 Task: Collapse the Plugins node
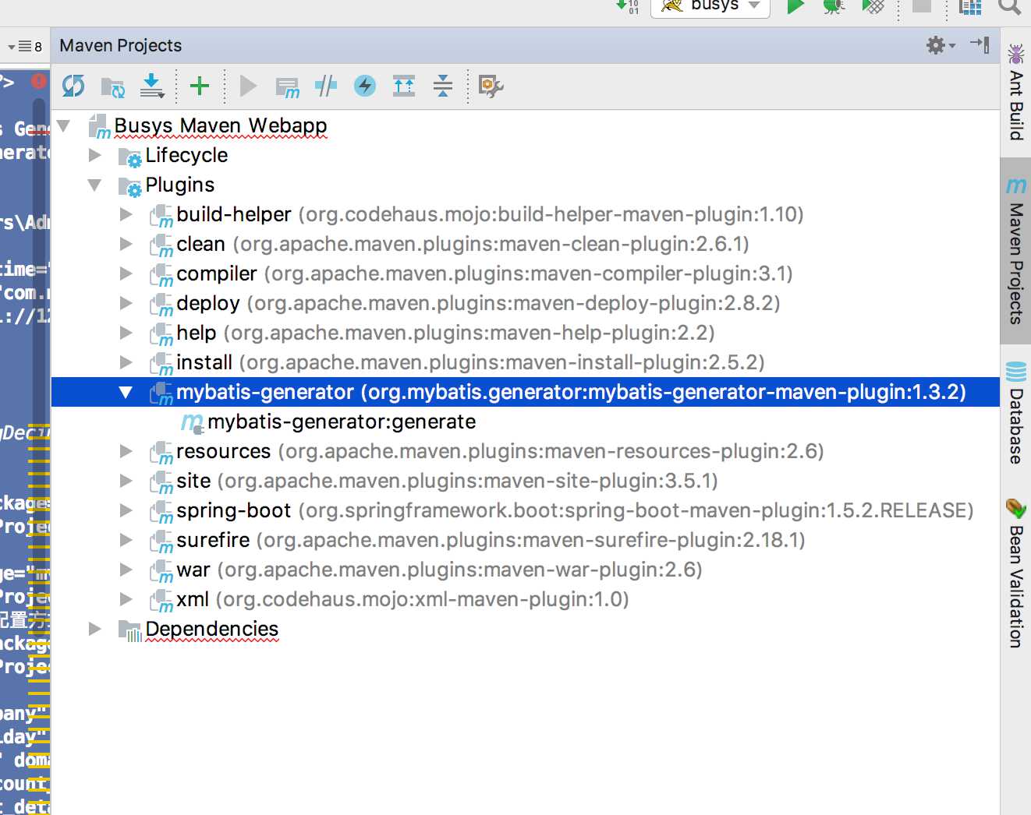95,185
